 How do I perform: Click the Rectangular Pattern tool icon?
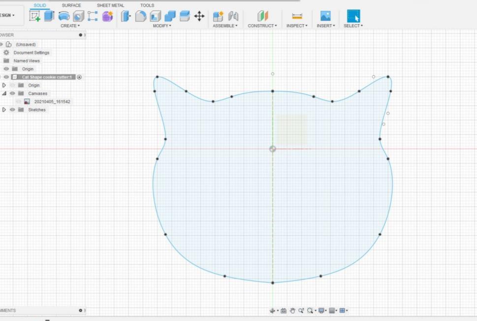pyautogui.click(x=93, y=16)
